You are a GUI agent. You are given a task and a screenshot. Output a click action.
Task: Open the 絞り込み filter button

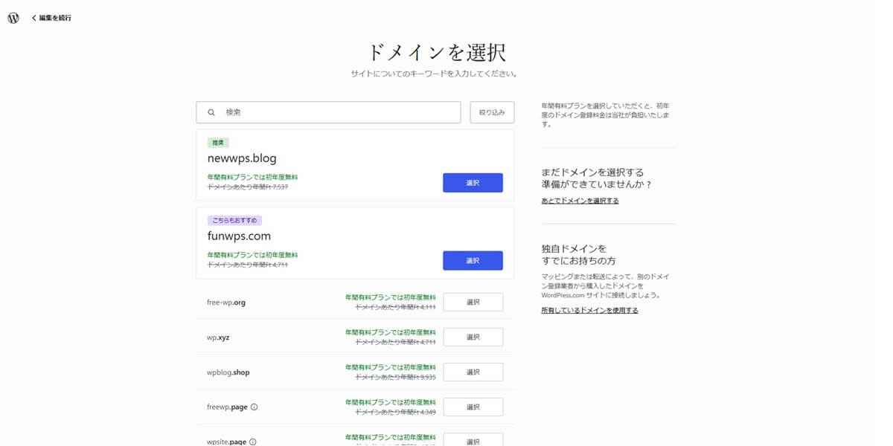[492, 112]
